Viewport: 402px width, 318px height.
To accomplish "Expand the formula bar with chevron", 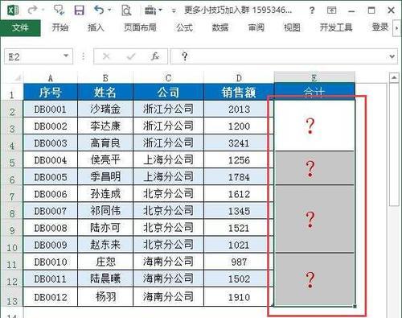I will click(392, 56).
